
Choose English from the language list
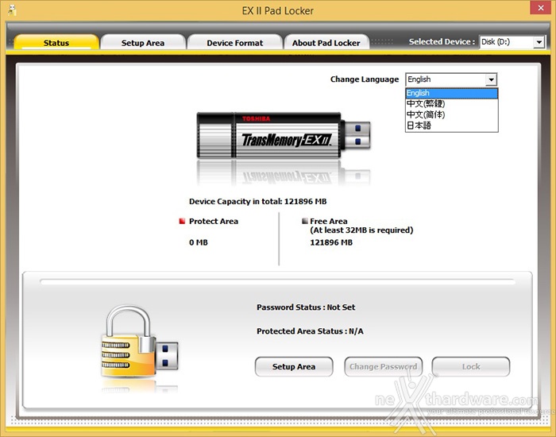(452, 93)
